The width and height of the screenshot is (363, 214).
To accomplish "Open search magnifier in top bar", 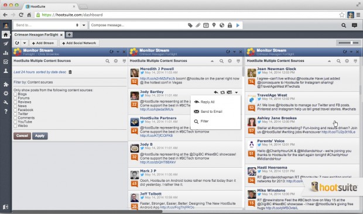I will (x=344, y=25).
